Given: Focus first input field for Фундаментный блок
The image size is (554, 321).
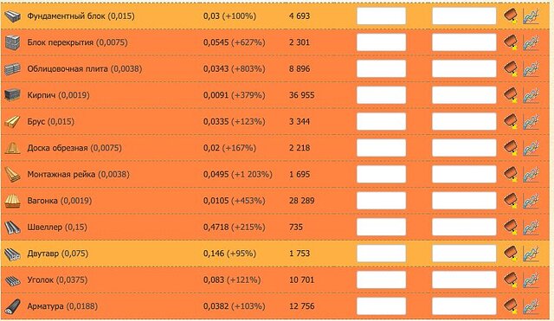Looking at the screenshot, I should [x=381, y=16].
